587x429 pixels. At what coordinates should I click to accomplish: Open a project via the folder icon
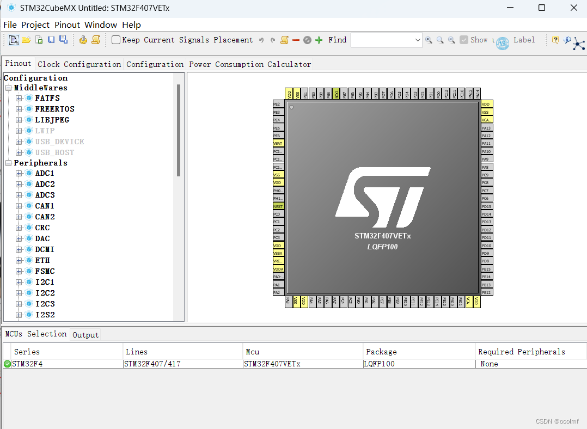click(26, 40)
